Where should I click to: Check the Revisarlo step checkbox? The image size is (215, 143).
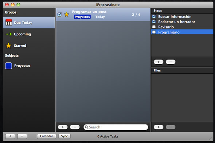point(154,27)
